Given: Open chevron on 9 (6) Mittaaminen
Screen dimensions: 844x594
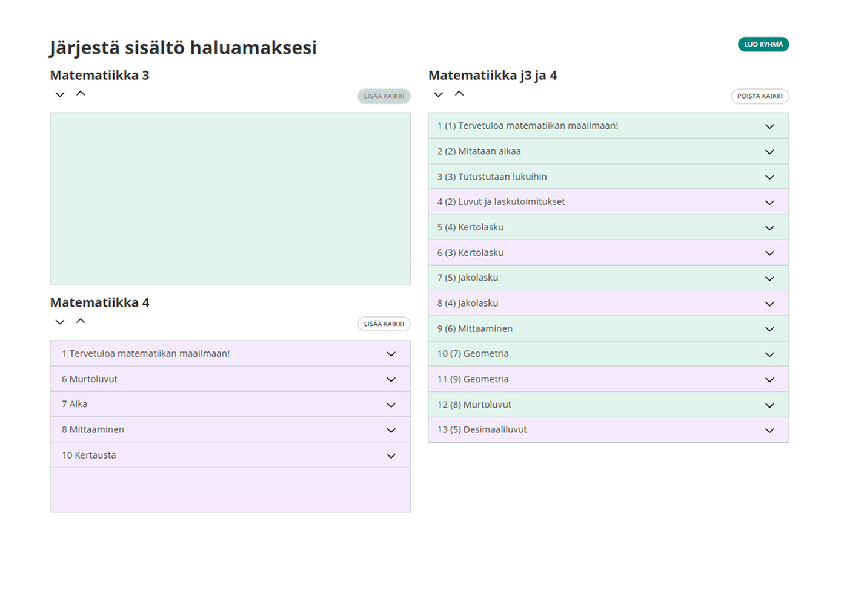Looking at the screenshot, I should pyautogui.click(x=769, y=329).
